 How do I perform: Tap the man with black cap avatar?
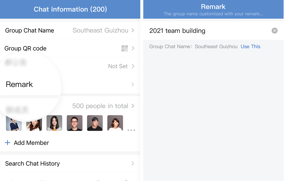tap(95, 123)
